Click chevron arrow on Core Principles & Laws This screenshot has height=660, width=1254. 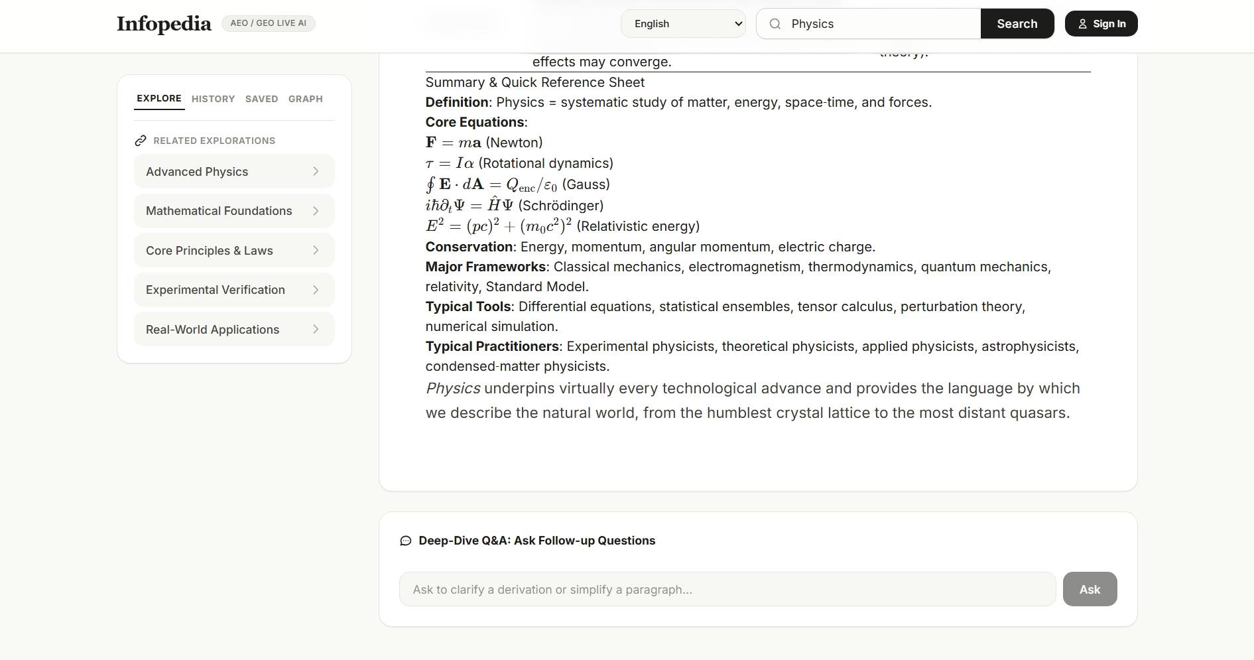coord(316,250)
